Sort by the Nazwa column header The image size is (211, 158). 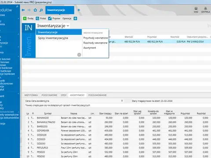click(x=74, y=114)
